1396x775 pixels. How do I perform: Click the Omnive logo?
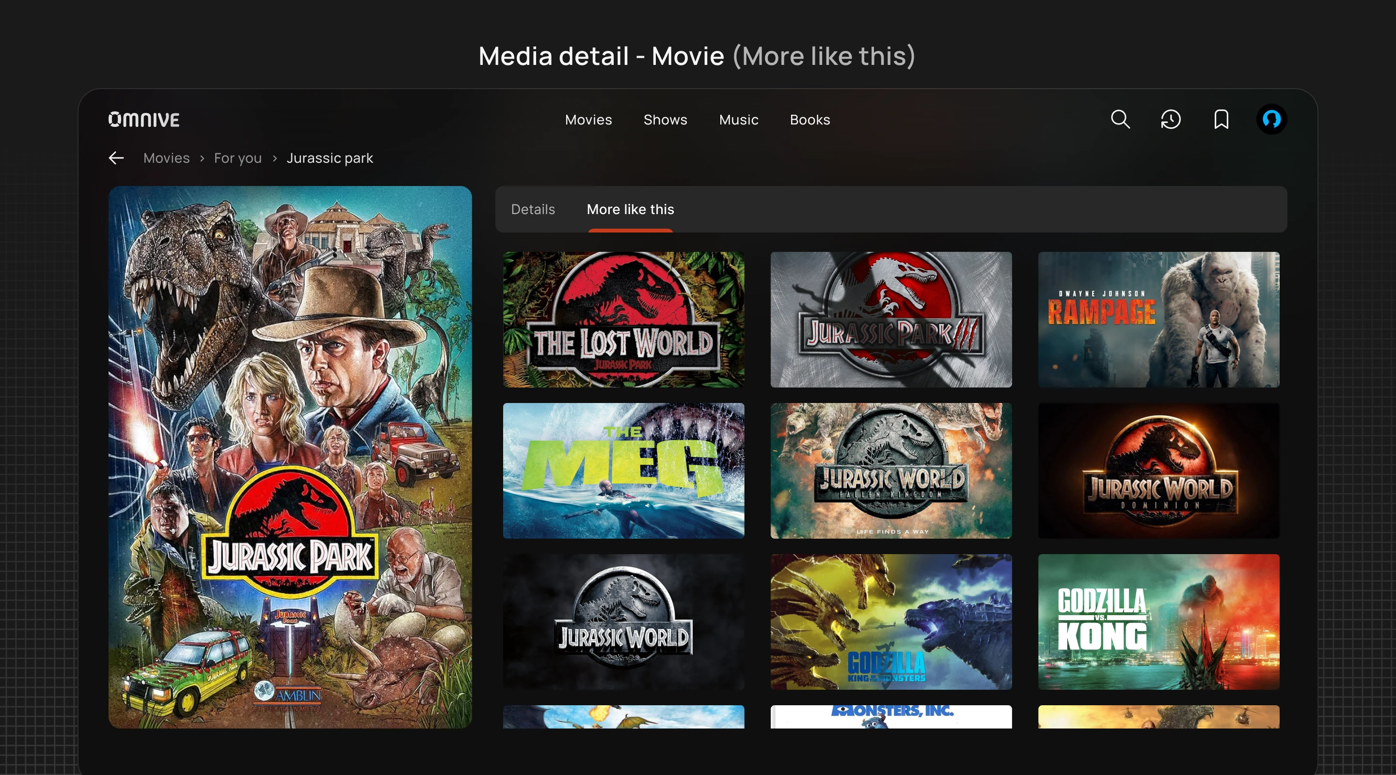(144, 119)
